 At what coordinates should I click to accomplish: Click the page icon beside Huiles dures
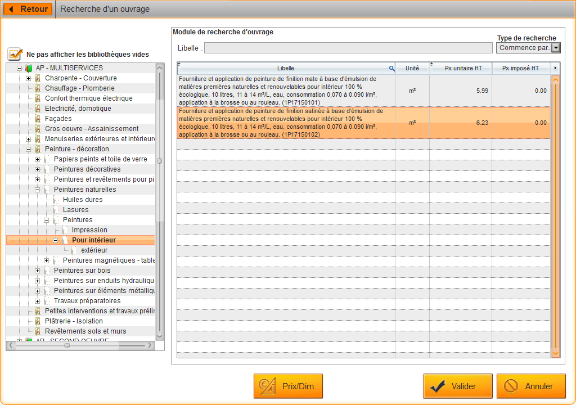[x=56, y=200]
